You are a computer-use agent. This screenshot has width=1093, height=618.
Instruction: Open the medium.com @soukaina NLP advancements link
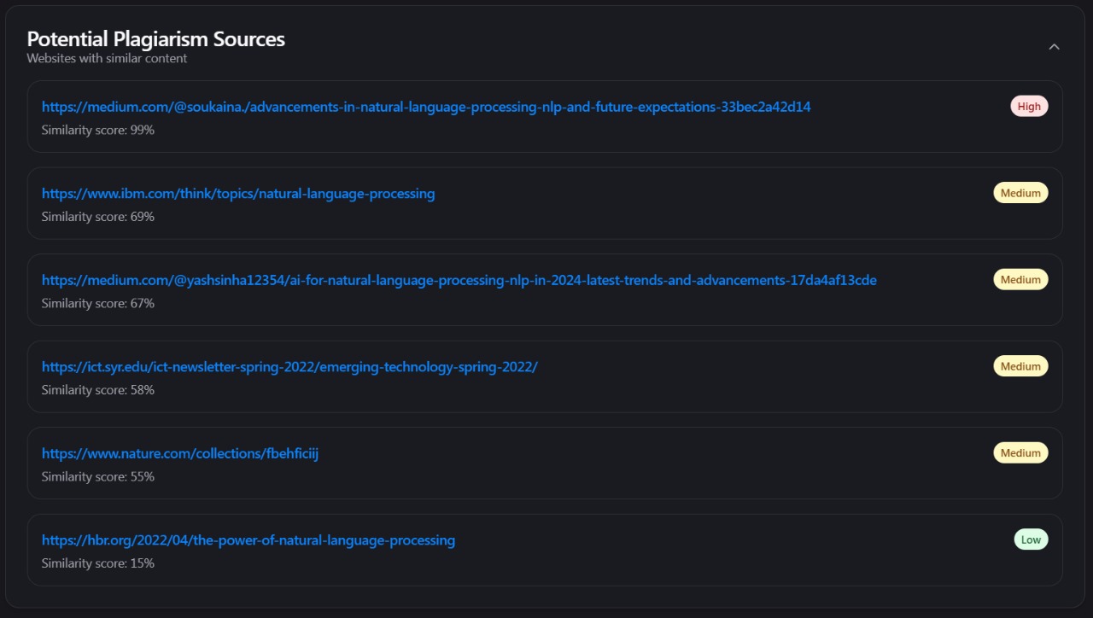tap(425, 107)
